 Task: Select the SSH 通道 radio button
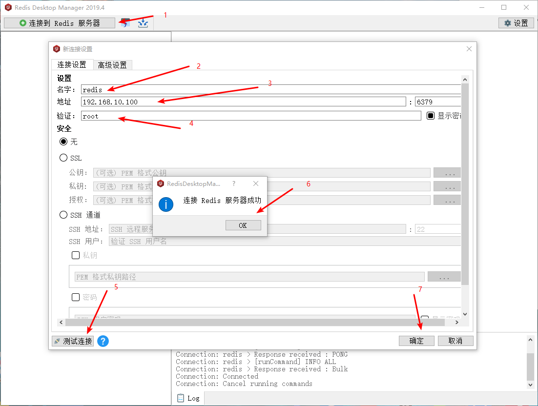(63, 215)
